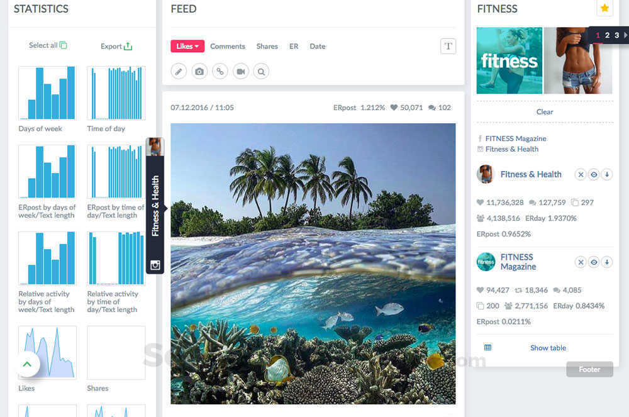Image resolution: width=629 pixels, height=417 pixels.
Task: Click the teal fitness magazine thumbnail
Action: click(509, 60)
